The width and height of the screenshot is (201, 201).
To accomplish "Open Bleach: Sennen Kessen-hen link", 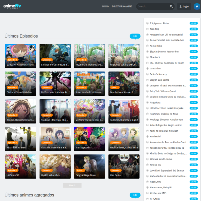I will coord(164,52).
